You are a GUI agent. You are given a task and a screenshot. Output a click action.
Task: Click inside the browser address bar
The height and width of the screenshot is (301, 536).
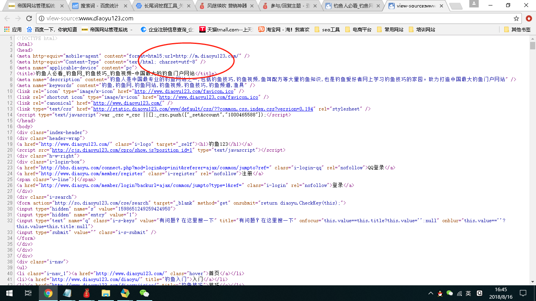tap(157, 18)
